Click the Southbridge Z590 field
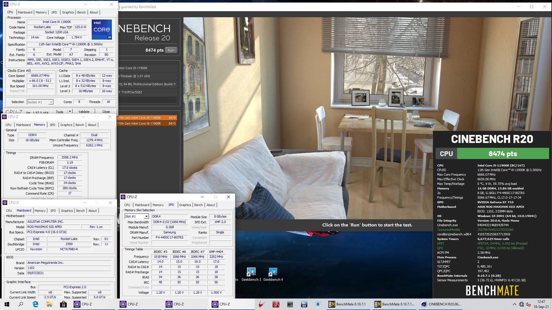The width and height of the screenshot is (552, 310). pyautogui.click(x=69, y=244)
